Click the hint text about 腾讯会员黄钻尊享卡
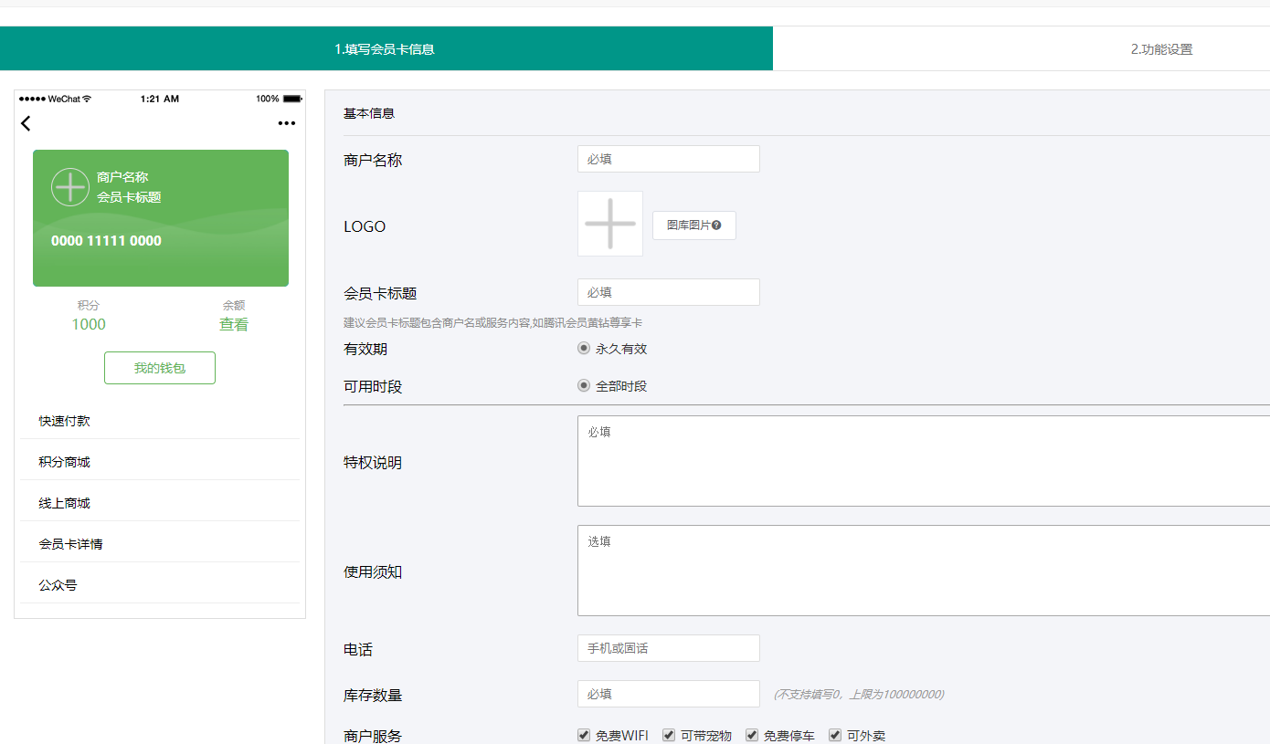Image resolution: width=1270 pixels, height=744 pixels. [492, 323]
